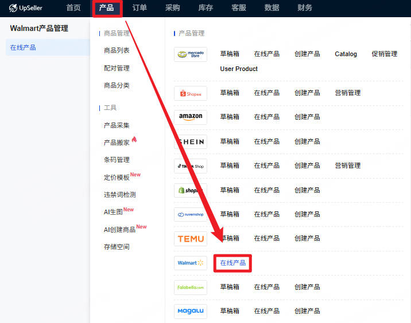The width and height of the screenshot is (411, 323).
Task: Select the Amazon platform logo
Action: [x=191, y=117]
